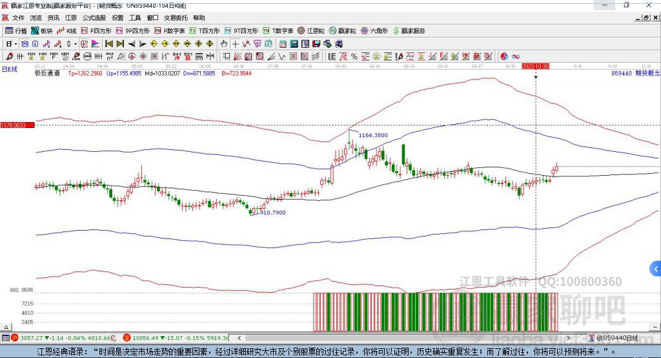This screenshot has width=661, height=358.
Task: Open the P四方形 tool
Action: [96, 31]
